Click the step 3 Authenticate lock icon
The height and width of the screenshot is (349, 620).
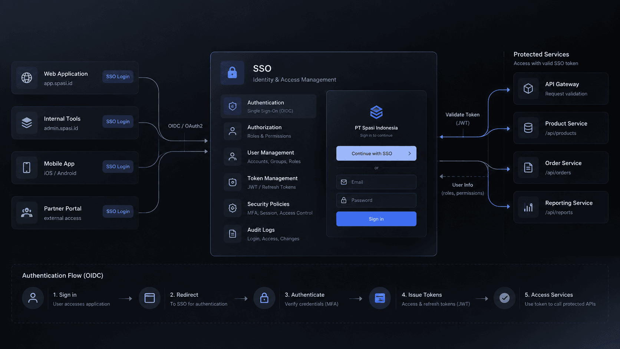click(264, 298)
